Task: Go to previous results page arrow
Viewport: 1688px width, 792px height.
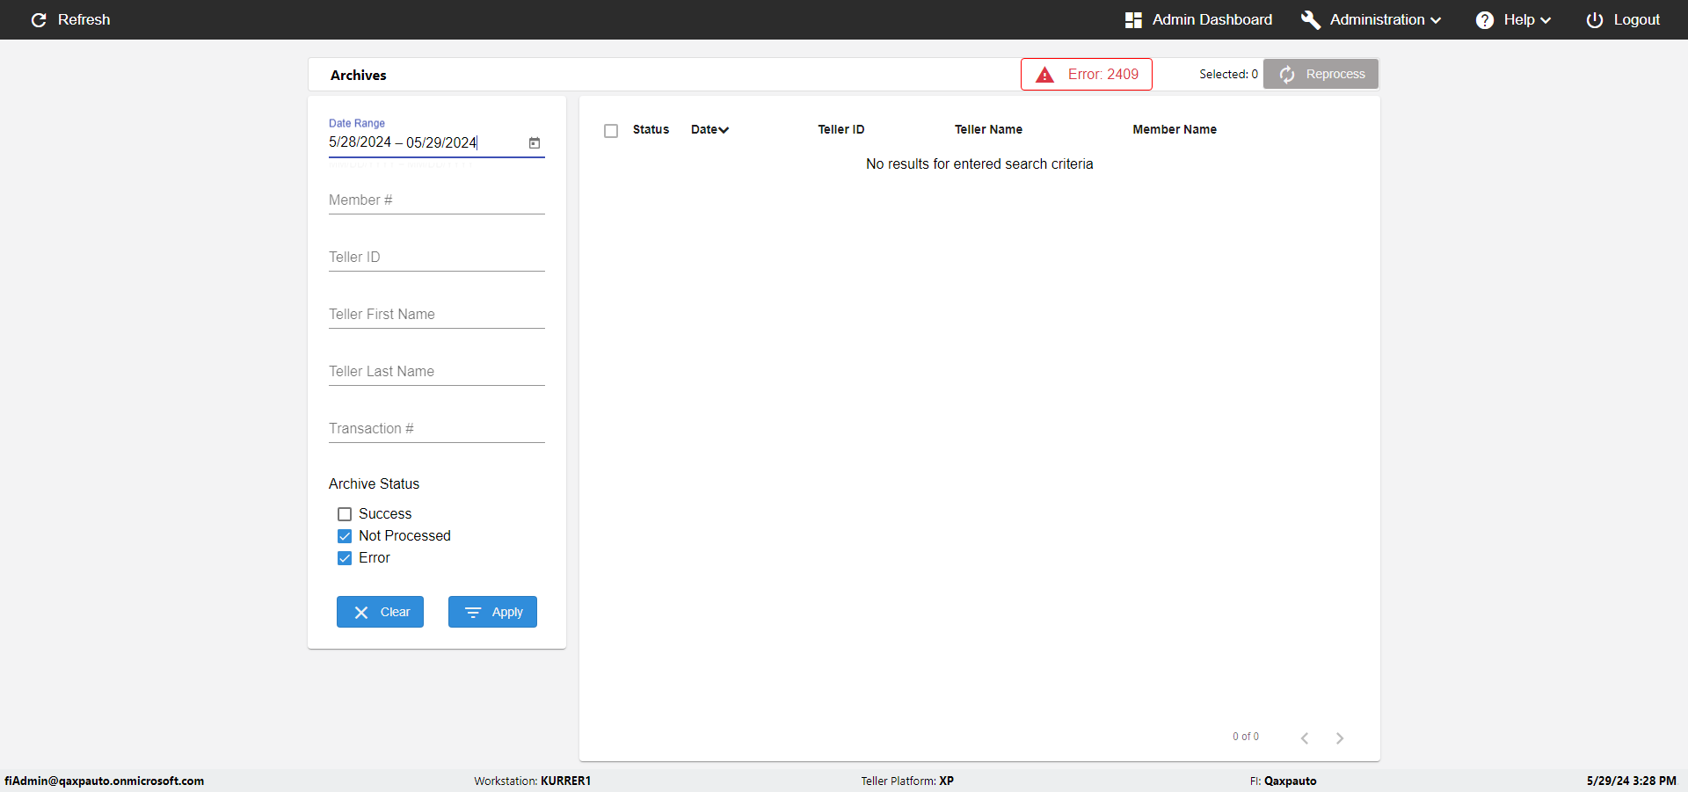Action: [x=1305, y=738]
